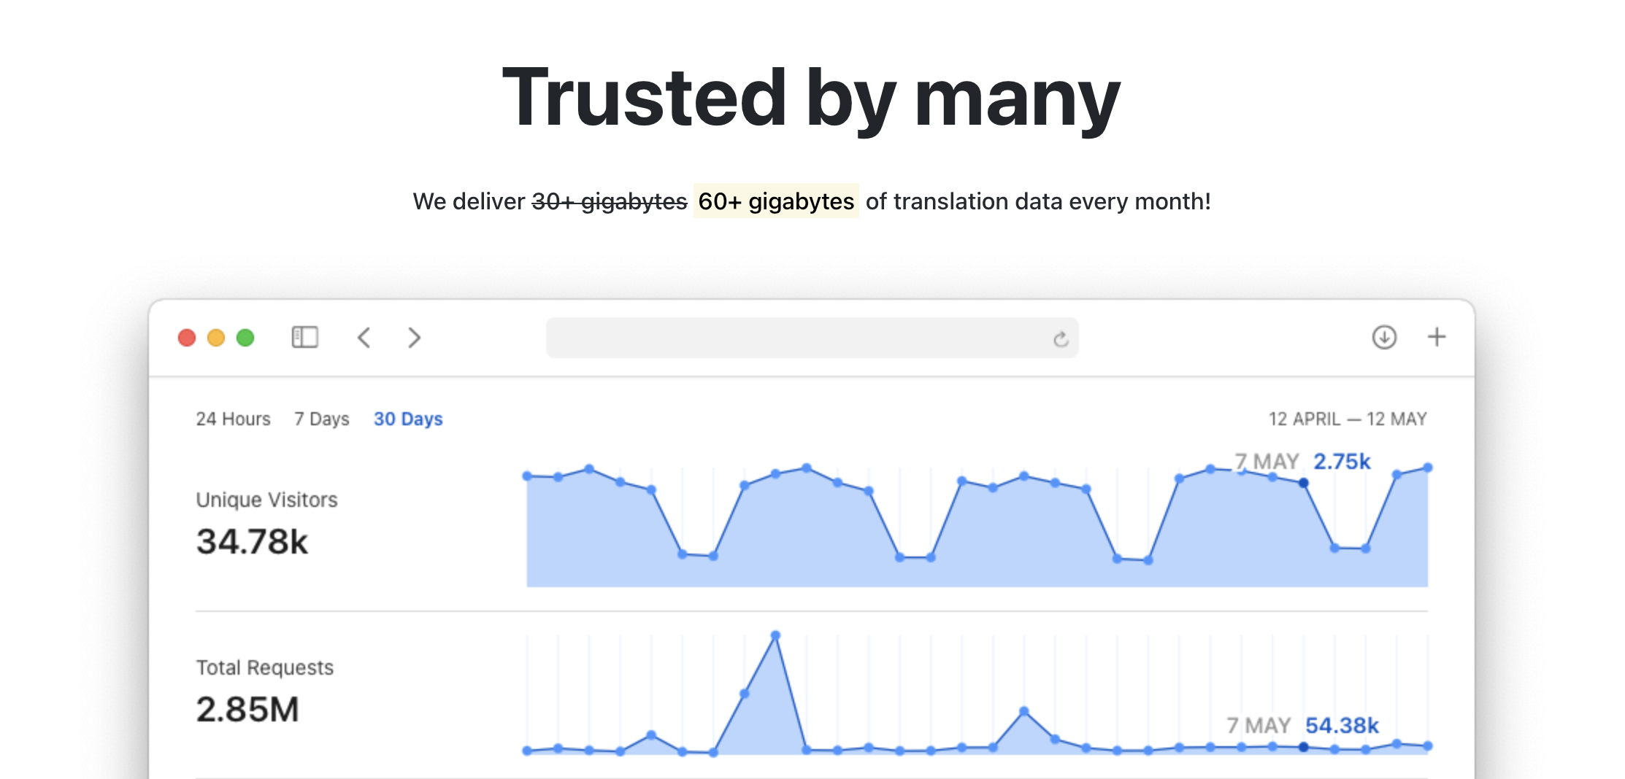Click the browser forward arrow
The width and height of the screenshot is (1625, 779).
pos(414,337)
